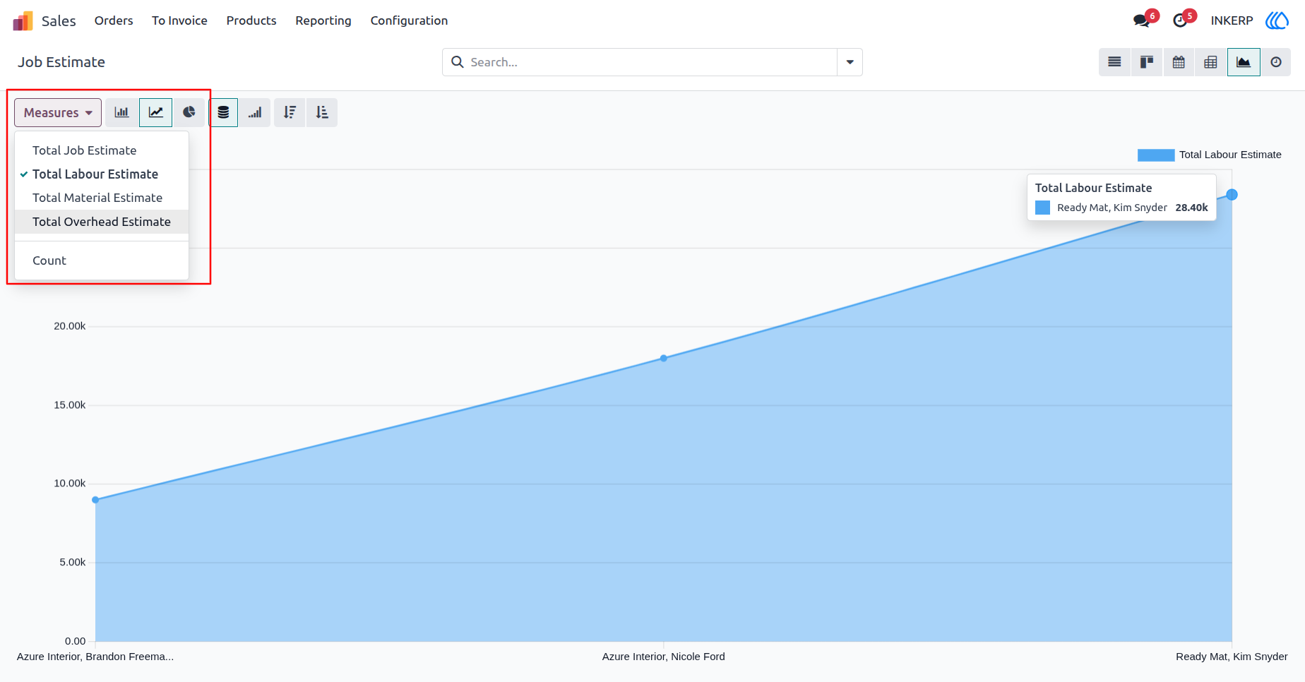Click the Sales app title

click(x=59, y=21)
